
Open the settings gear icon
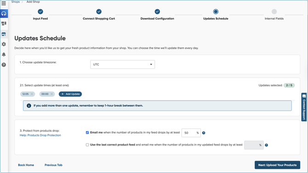4,44
